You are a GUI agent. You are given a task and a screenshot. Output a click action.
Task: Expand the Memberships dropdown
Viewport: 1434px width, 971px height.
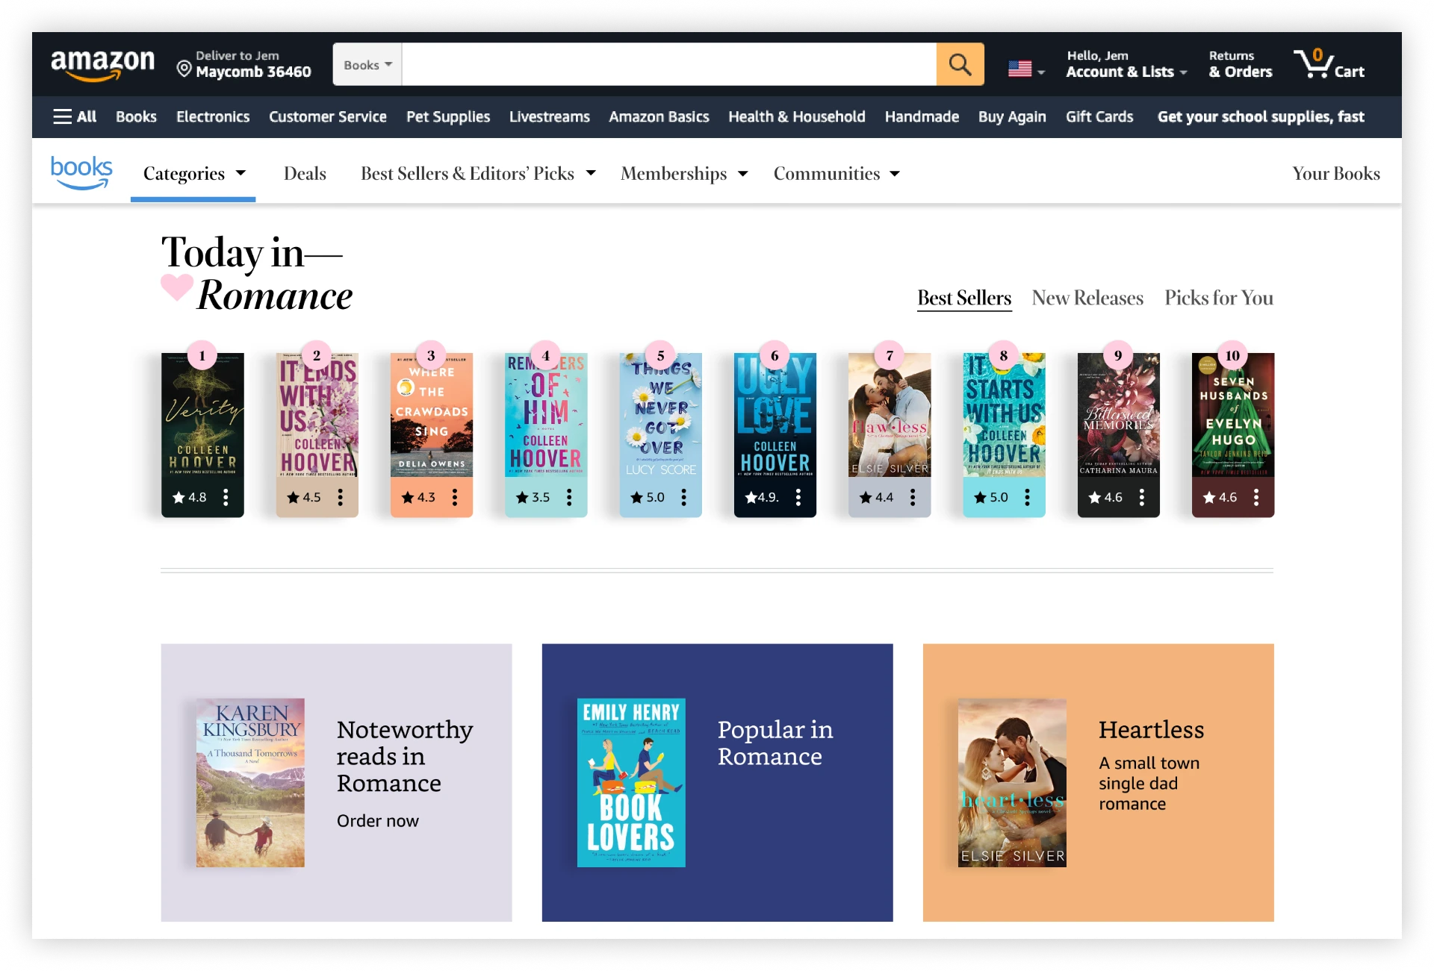coord(684,173)
